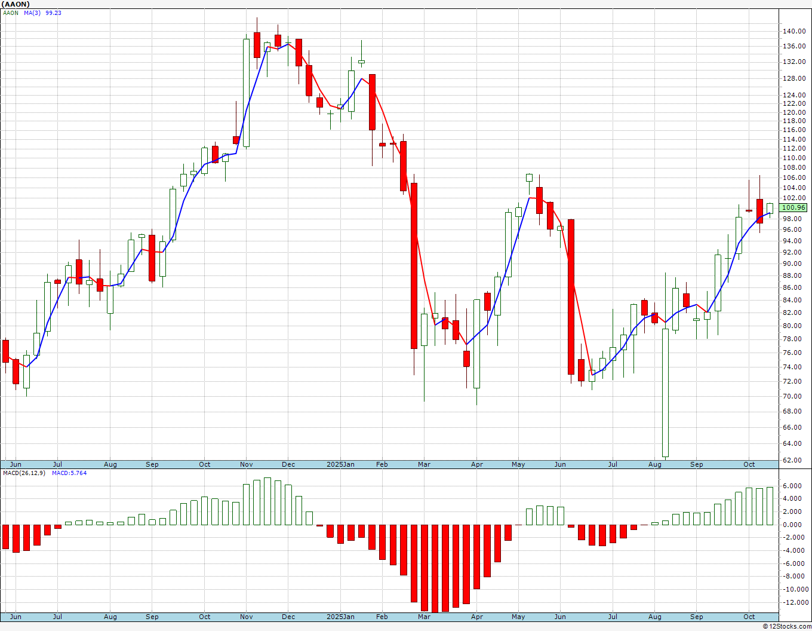812x631 pixels.
Task: Select the 108.00 price axis label
Action: point(793,168)
